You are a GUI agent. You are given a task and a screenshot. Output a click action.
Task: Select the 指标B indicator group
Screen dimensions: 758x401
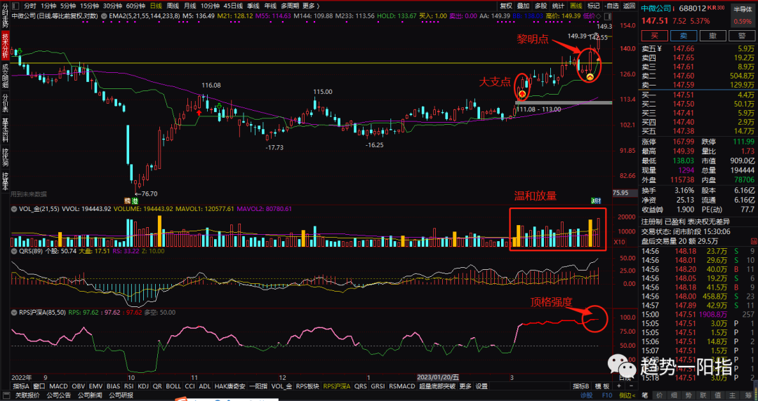coord(580,386)
